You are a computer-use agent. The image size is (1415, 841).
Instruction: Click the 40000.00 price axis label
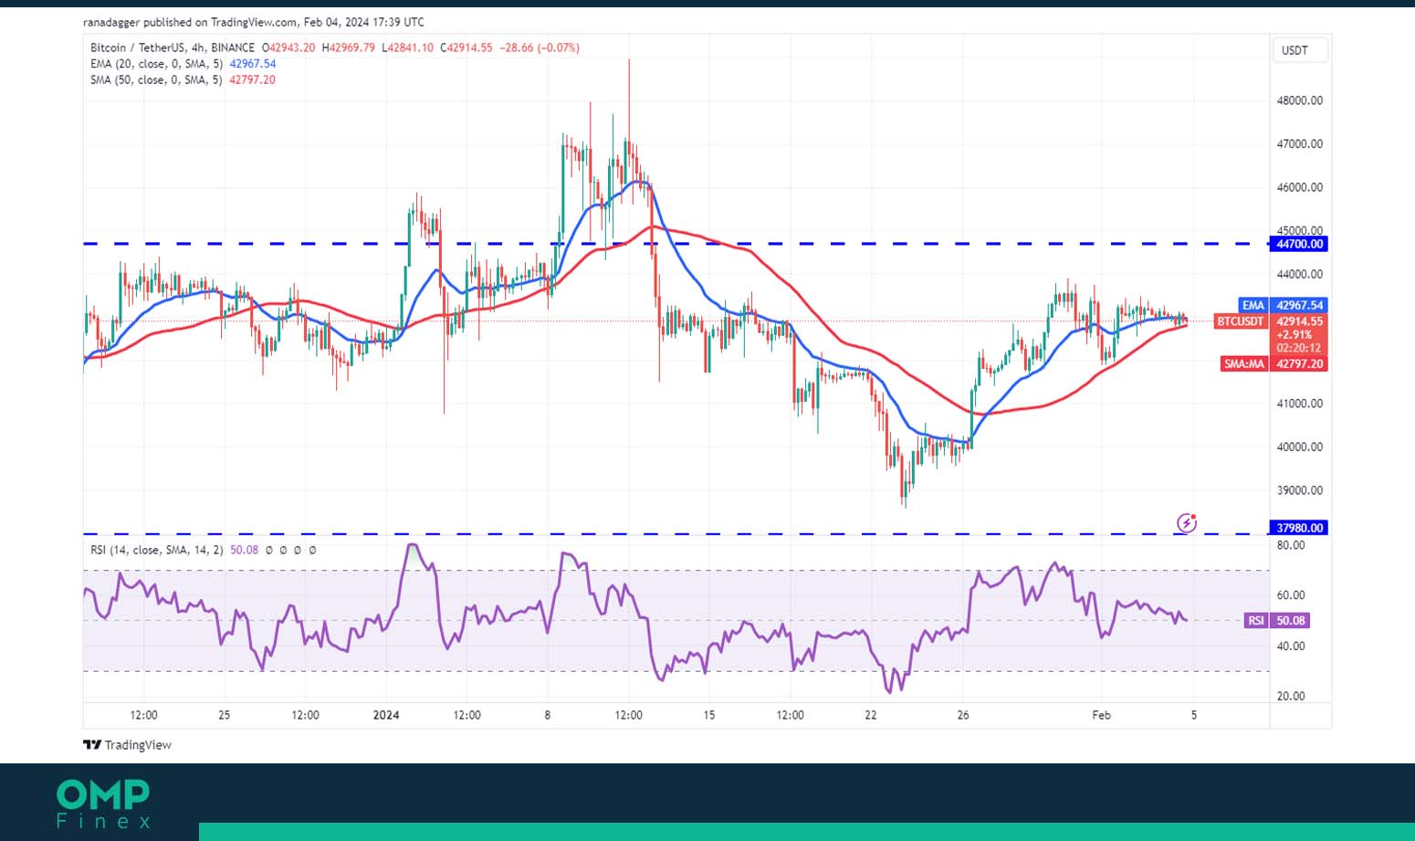[x=1299, y=447]
